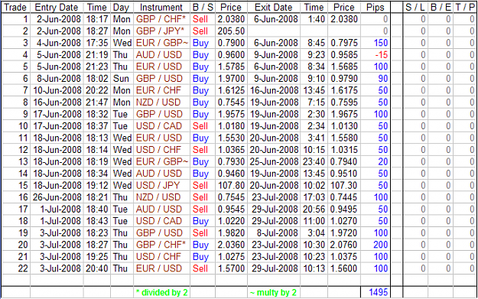Screen dimensions: 478x299
Task: Click the pips value 90
Action: (383, 79)
